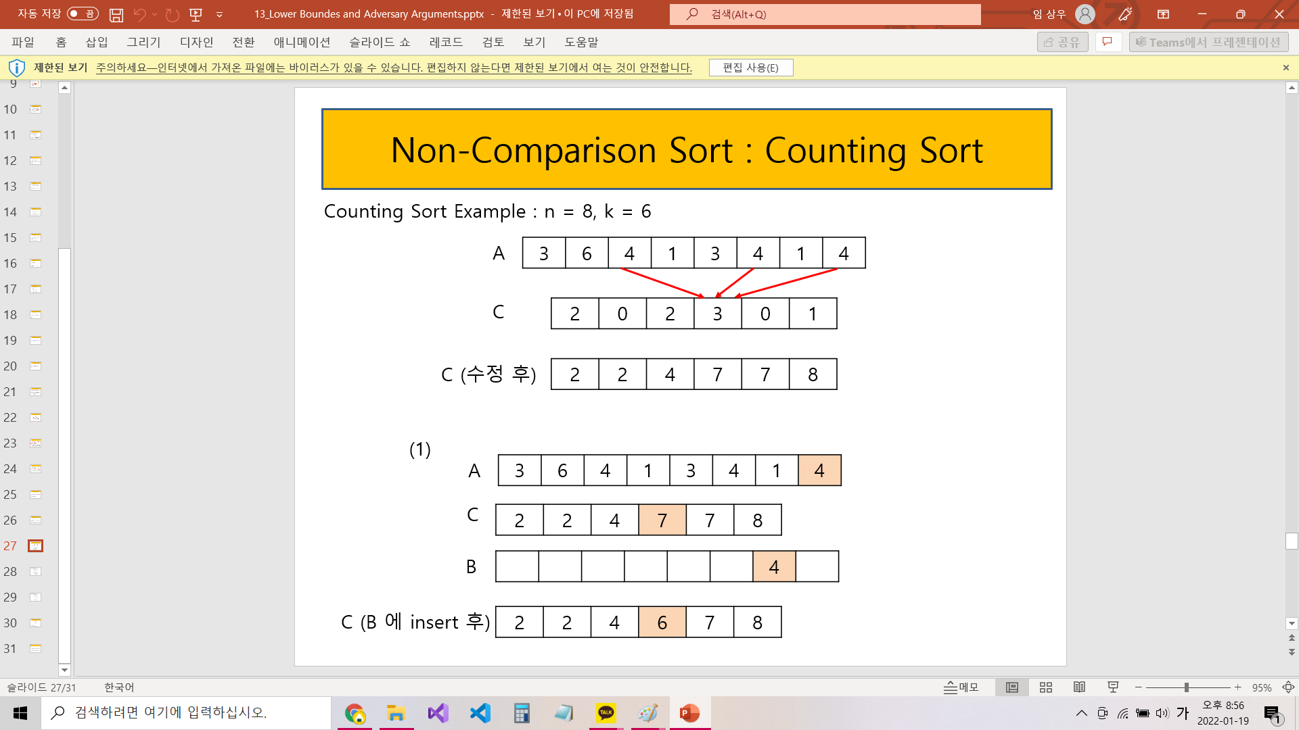Open the comments pane icon
The width and height of the screenshot is (1299, 730).
click(1108, 42)
